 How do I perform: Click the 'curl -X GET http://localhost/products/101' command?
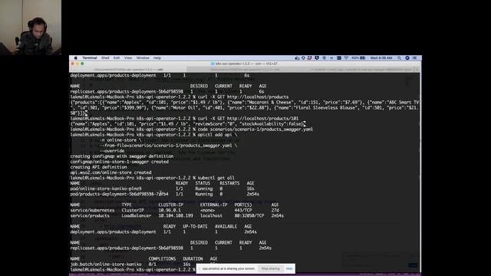tap(248, 118)
